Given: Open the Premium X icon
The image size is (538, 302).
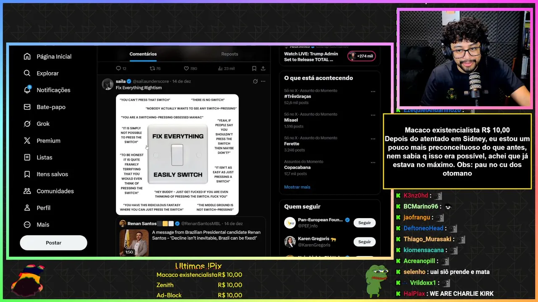Looking at the screenshot, I should tap(27, 141).
